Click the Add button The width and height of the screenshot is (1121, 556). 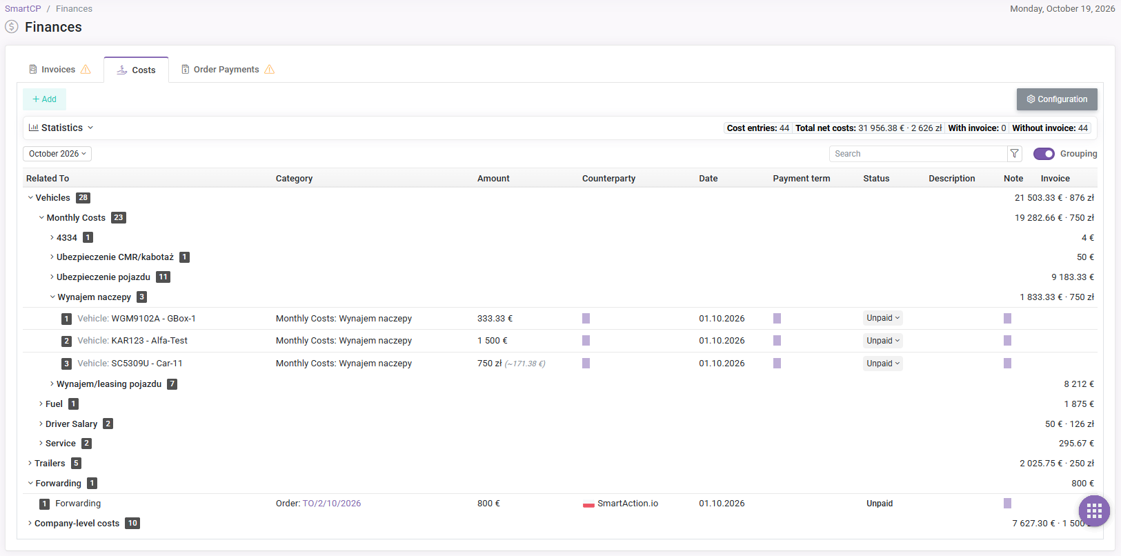[x=45, y=99]
